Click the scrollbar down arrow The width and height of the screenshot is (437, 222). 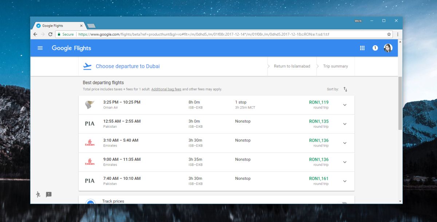(400, 201)
